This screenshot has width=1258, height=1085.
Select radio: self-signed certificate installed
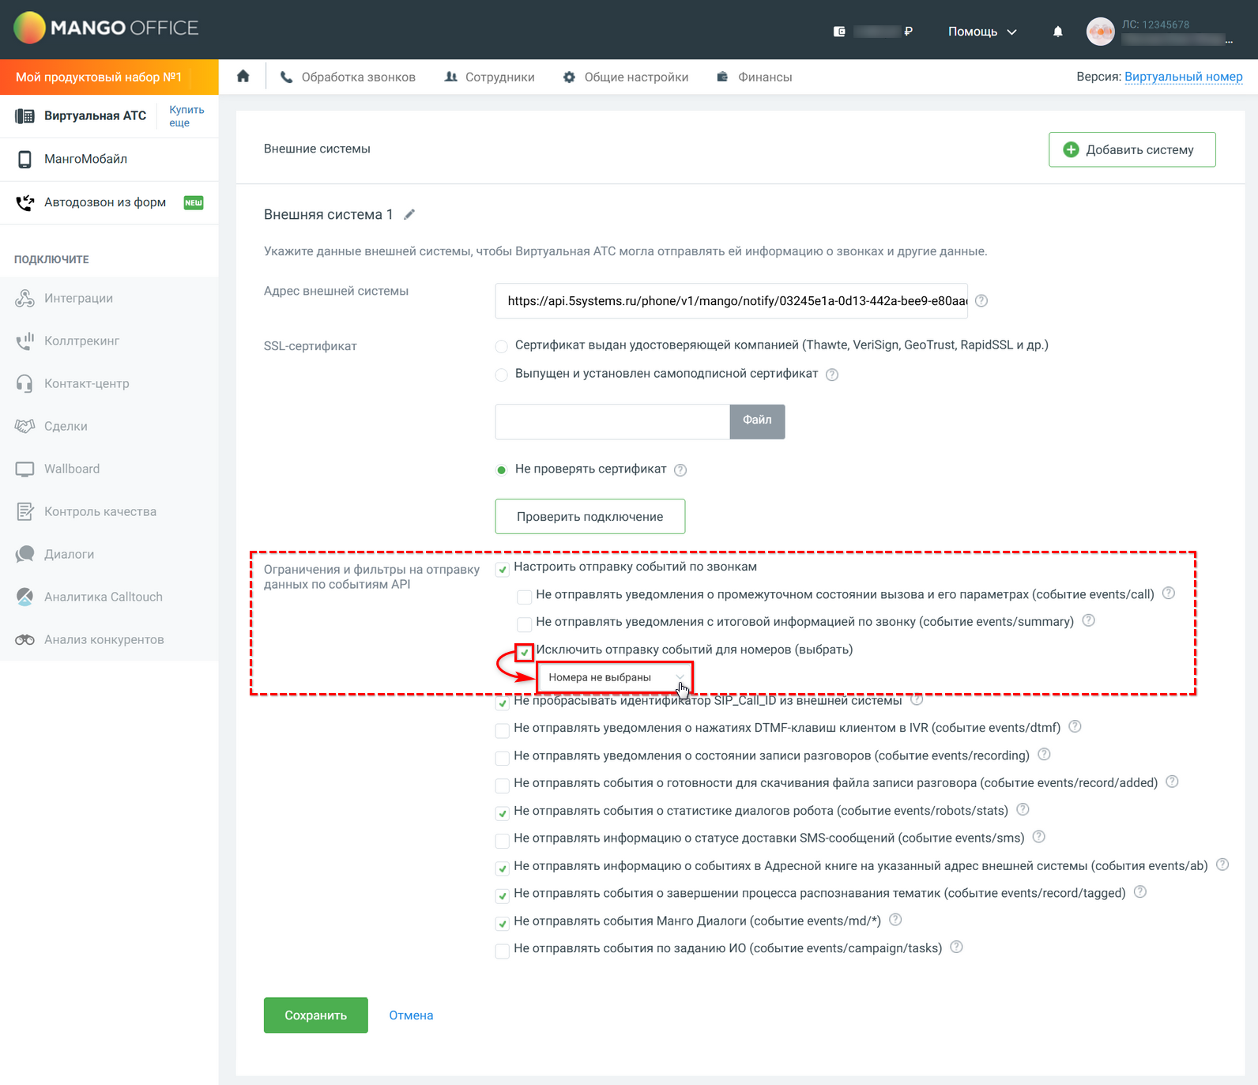click(501, 375)
